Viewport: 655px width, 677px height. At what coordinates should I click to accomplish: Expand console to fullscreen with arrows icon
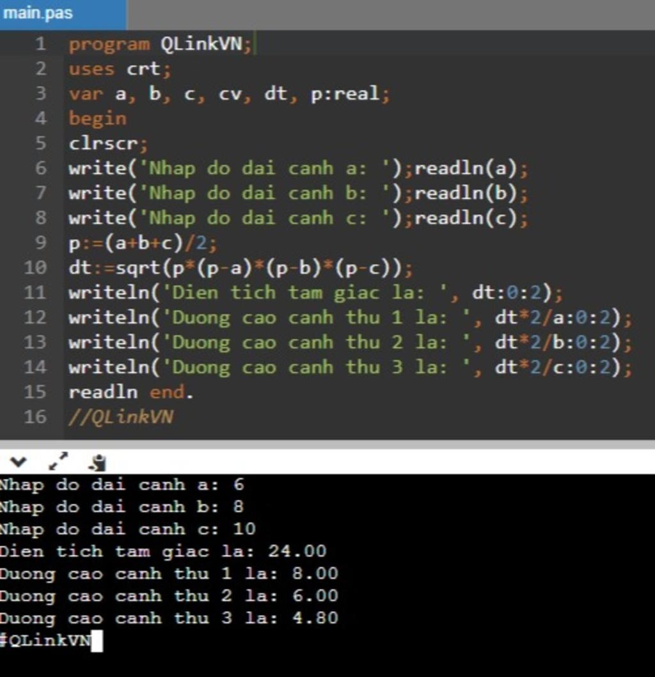58,461
